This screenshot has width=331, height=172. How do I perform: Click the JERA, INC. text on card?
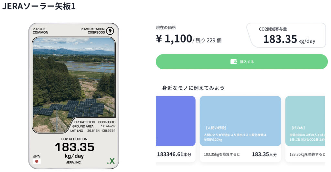(x=74, y=162)
